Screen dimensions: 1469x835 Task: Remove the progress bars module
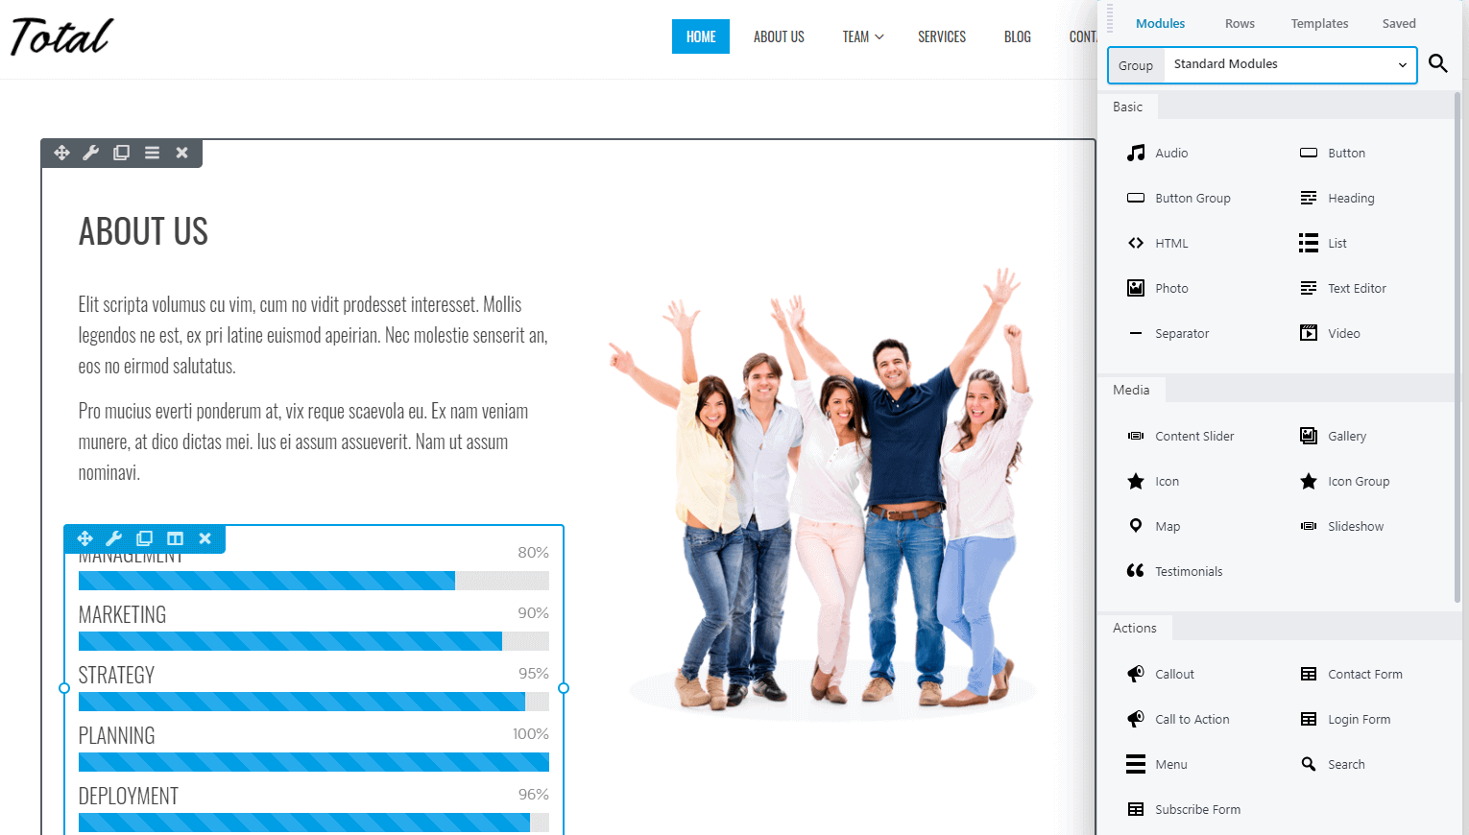(205, 538)
